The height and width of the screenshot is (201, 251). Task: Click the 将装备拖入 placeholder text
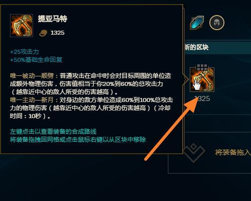pos(233,152)
